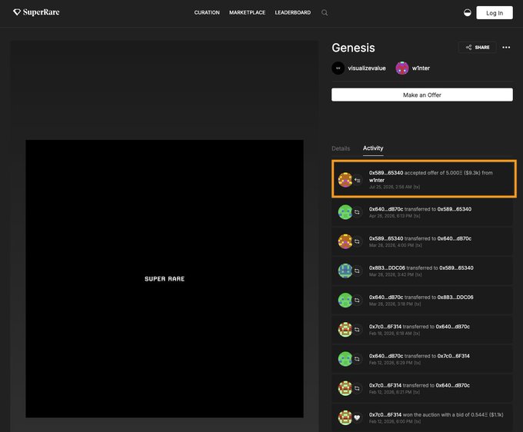
Task: Select the Activity tab
Action: tap(373, 148)
